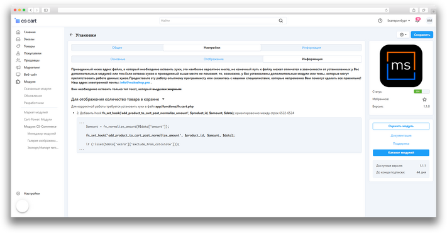The image size is (447, 233).
Task: Open the help question mark icon
Action: click(x=380, y=21)
